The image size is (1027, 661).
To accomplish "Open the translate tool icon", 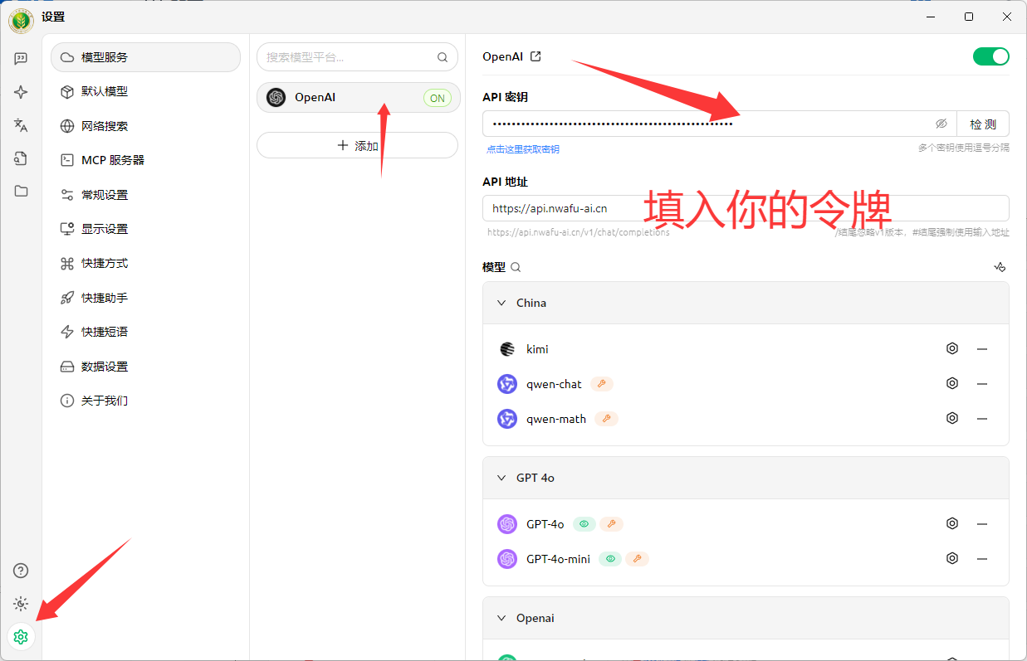I will 21,125.
